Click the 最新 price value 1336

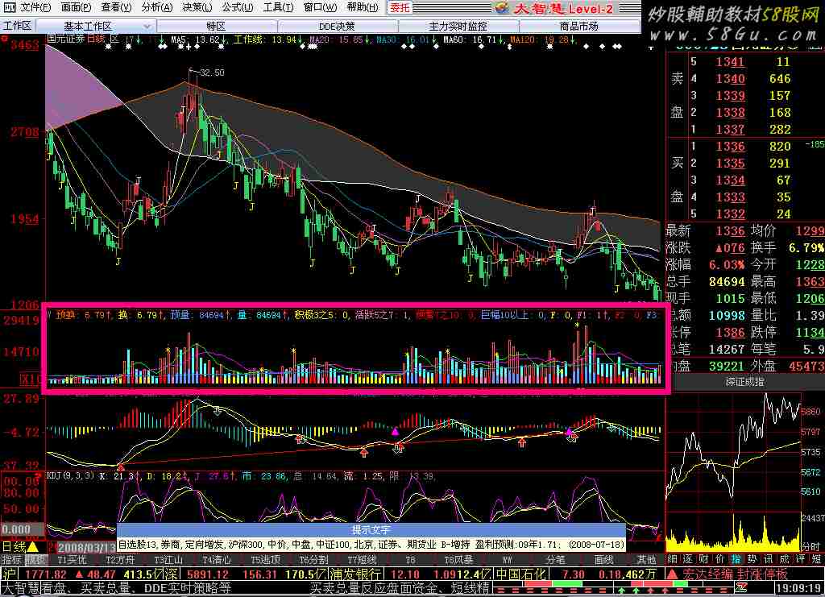tap(730, 230)
